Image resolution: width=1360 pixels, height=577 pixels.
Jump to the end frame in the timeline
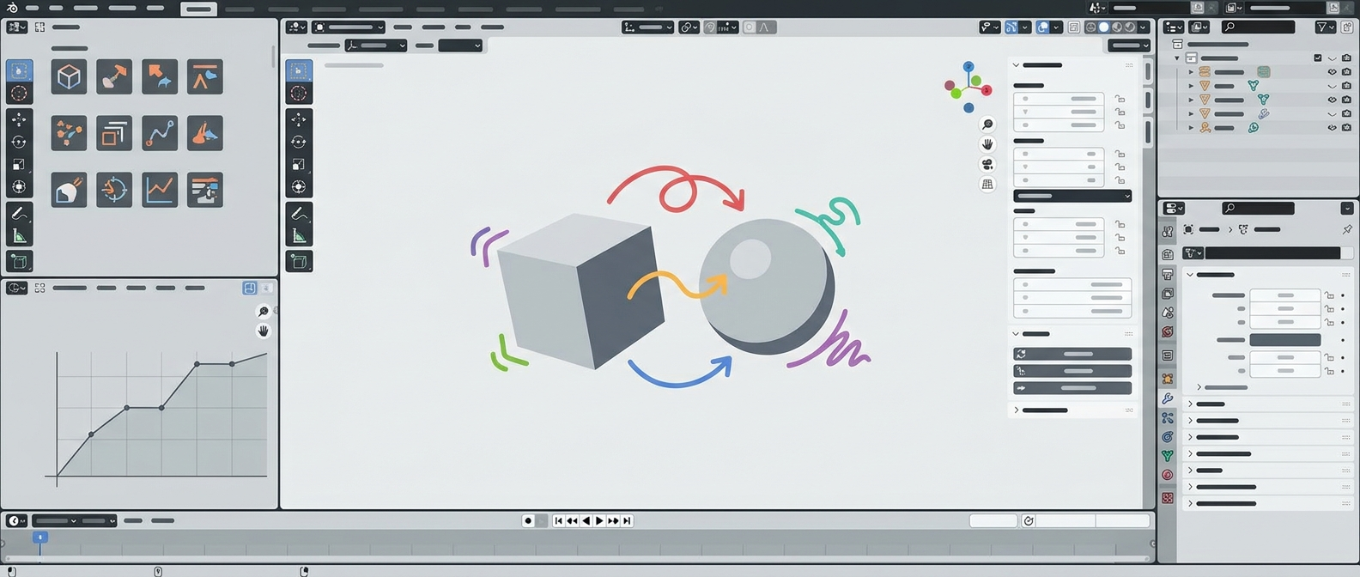(628, 521)
